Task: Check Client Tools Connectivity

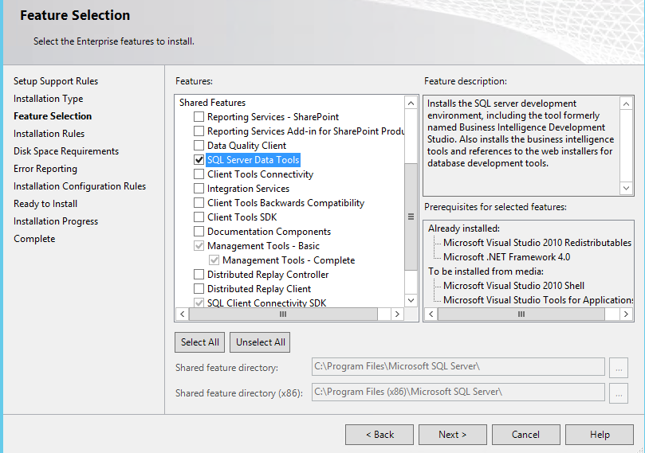Action: click(x=199, y=174)
